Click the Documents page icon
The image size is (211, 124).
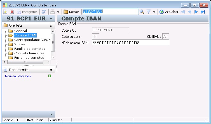(x=6, y=70)
